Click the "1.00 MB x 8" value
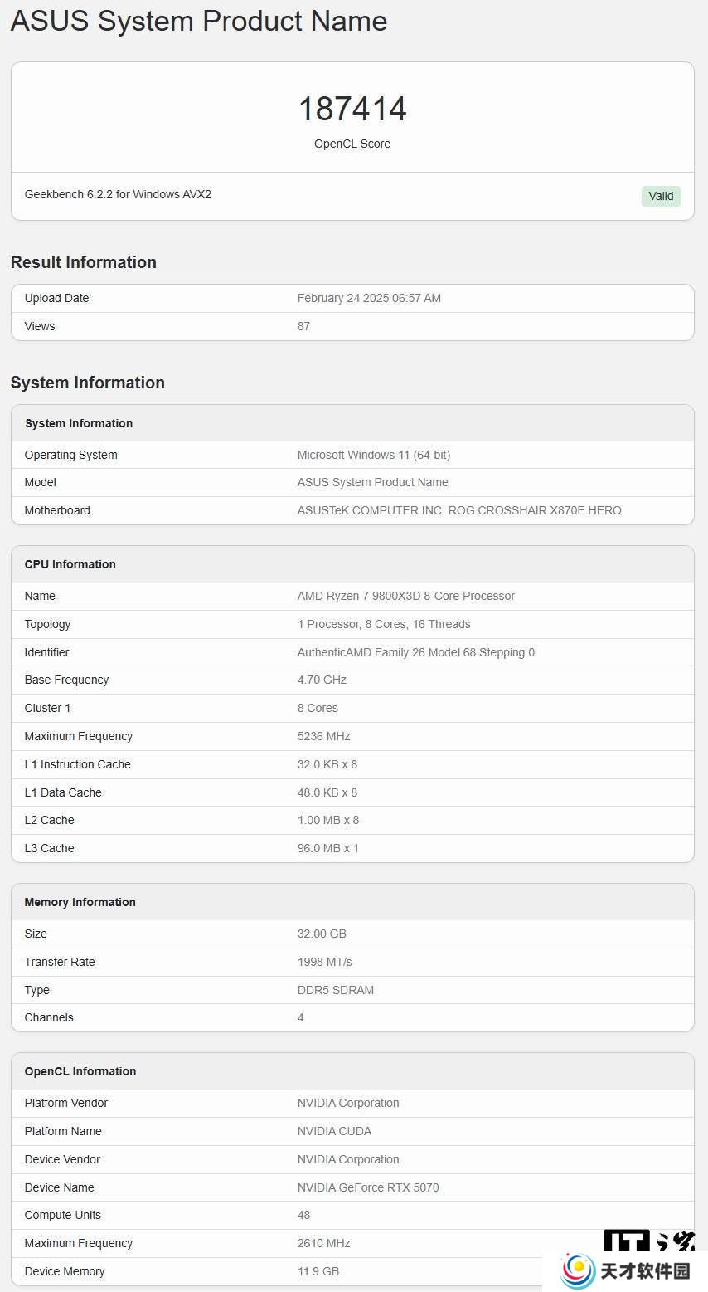This screenshot has height=1292, width=708. click(x=328, y=820)
